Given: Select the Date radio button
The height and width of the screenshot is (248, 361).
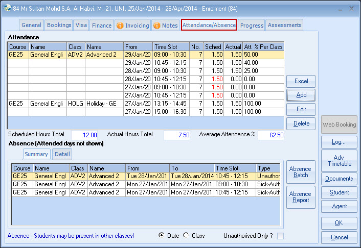Looking at the screenshot, I should (162, 235).
